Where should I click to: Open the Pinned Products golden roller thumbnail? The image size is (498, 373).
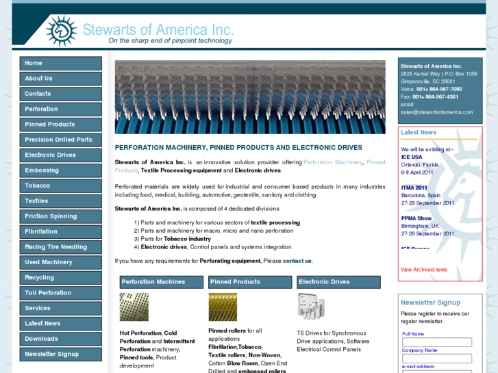click(x=223, y=307)
